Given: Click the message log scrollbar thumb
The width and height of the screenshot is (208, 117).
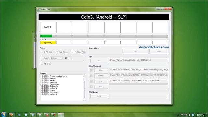Looking at the screenshot, I should [84, 89].
